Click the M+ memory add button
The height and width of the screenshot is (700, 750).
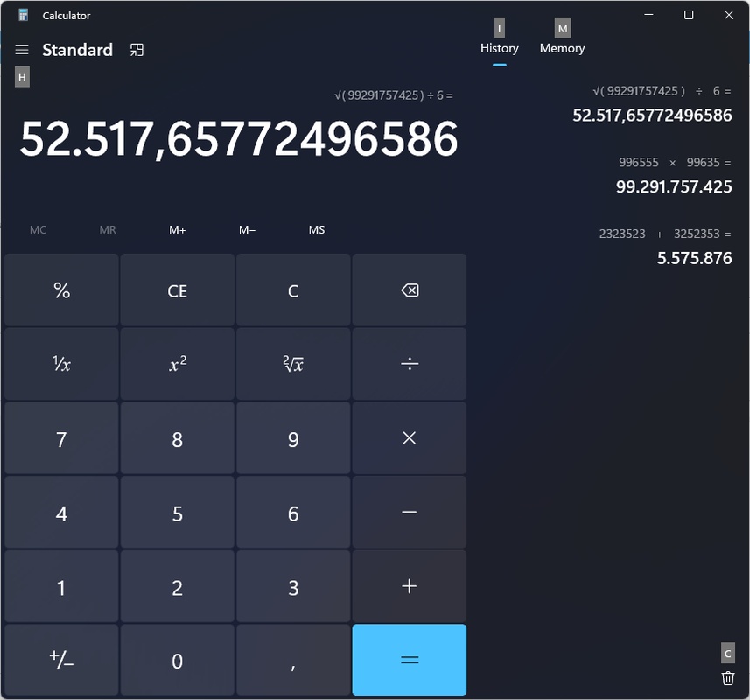pyautogui.click(x=178, y=230)
